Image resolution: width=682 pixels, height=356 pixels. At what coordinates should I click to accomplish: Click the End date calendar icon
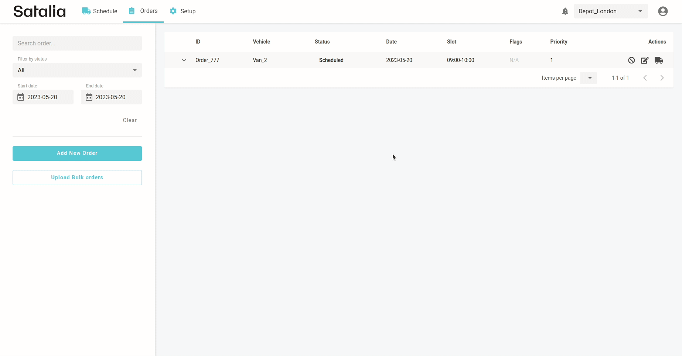coord(89,97)
